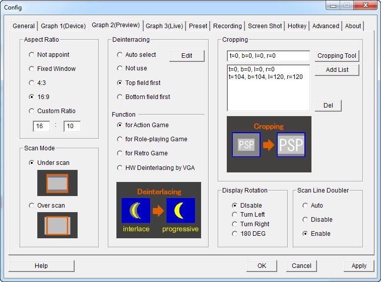Select the 4:3 aspect ratio option

(32, 83)
